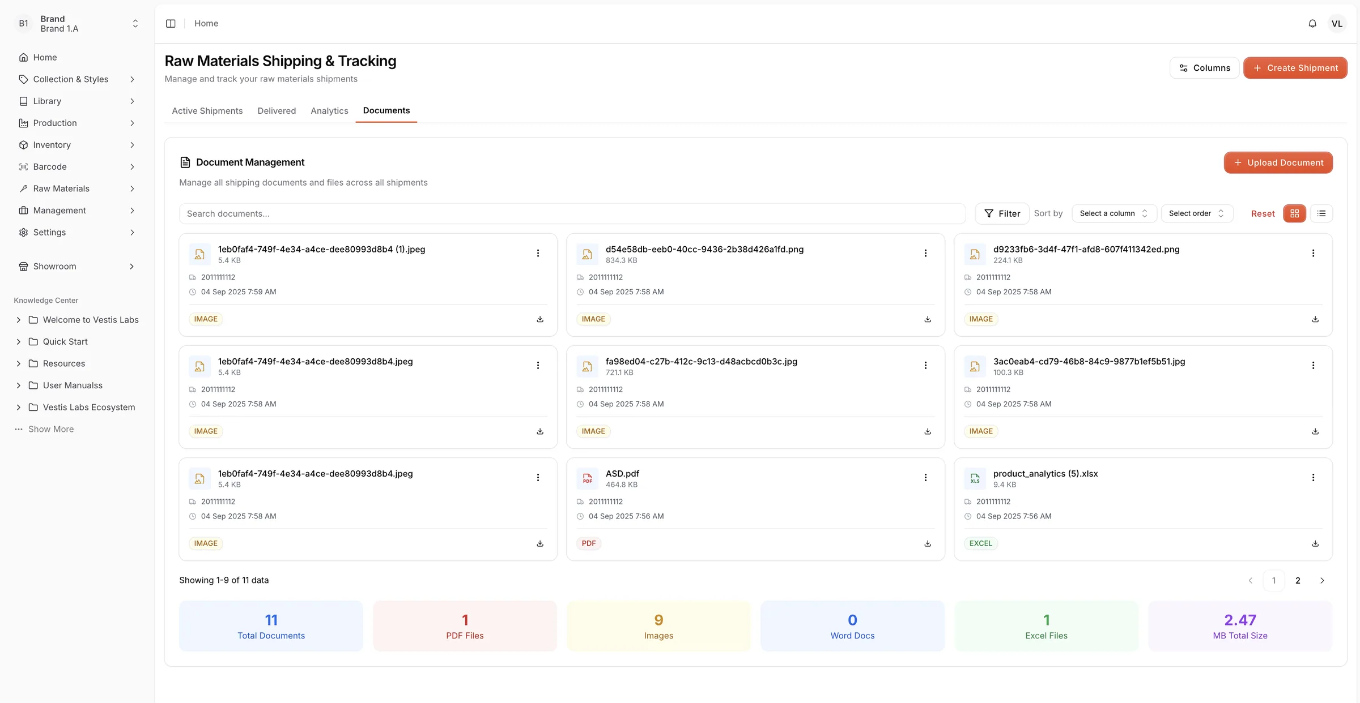Click the Home house icon in sidebar
Viewport: 1360px width, 703px height.
23,57
